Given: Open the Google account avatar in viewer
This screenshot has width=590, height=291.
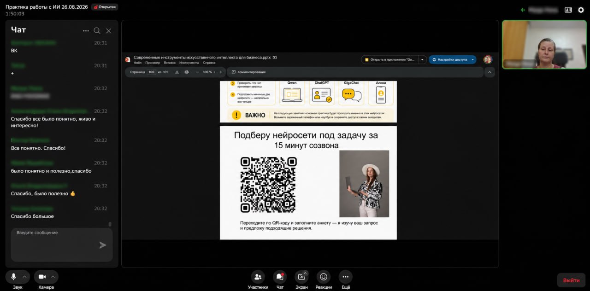Looking at the screenshot, I should coord(488,59).
